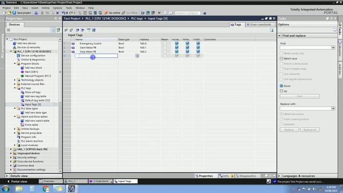Click the last tag table toolbar icon
343x193 pixels.
(94, 30)
